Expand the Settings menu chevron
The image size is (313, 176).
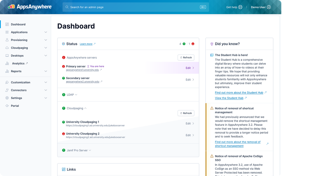46,98
